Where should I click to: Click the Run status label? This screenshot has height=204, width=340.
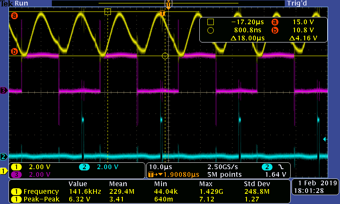click(21, 3)
